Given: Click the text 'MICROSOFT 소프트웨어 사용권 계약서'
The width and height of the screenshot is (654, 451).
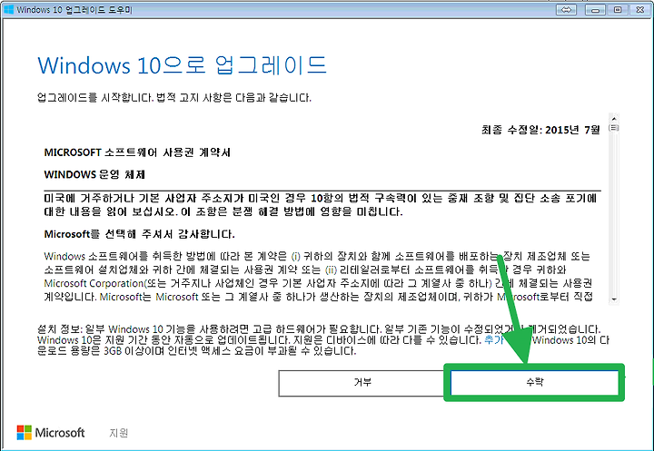Looking at the screenshot, I should (x=137, y=152).
